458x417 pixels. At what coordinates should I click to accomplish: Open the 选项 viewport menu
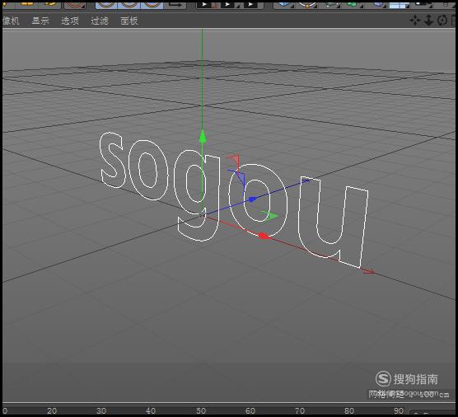(x=70, y=21)
